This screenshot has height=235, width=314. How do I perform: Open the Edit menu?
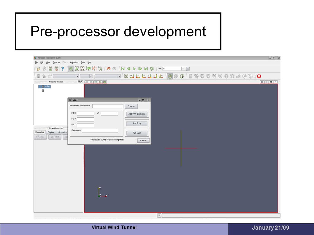tap(42, 63)
